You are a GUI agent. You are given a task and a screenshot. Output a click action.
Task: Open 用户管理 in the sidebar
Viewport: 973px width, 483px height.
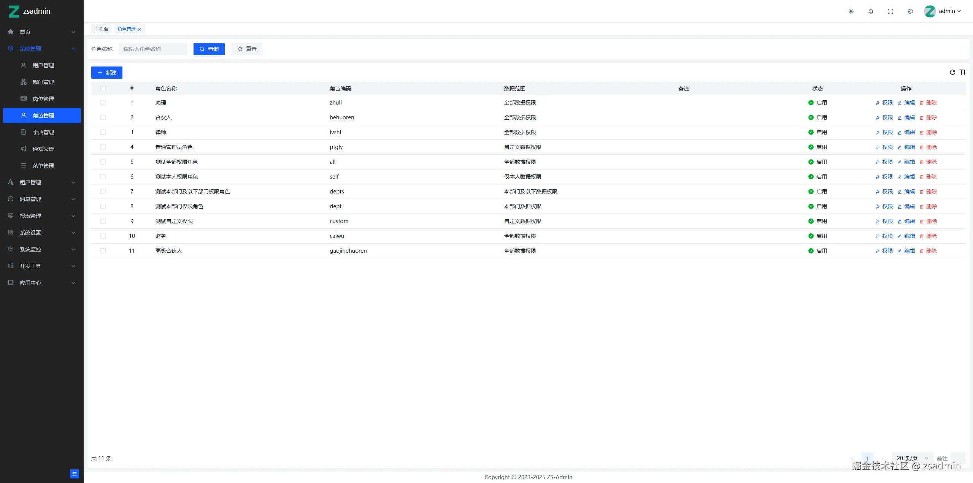(43, 65)
